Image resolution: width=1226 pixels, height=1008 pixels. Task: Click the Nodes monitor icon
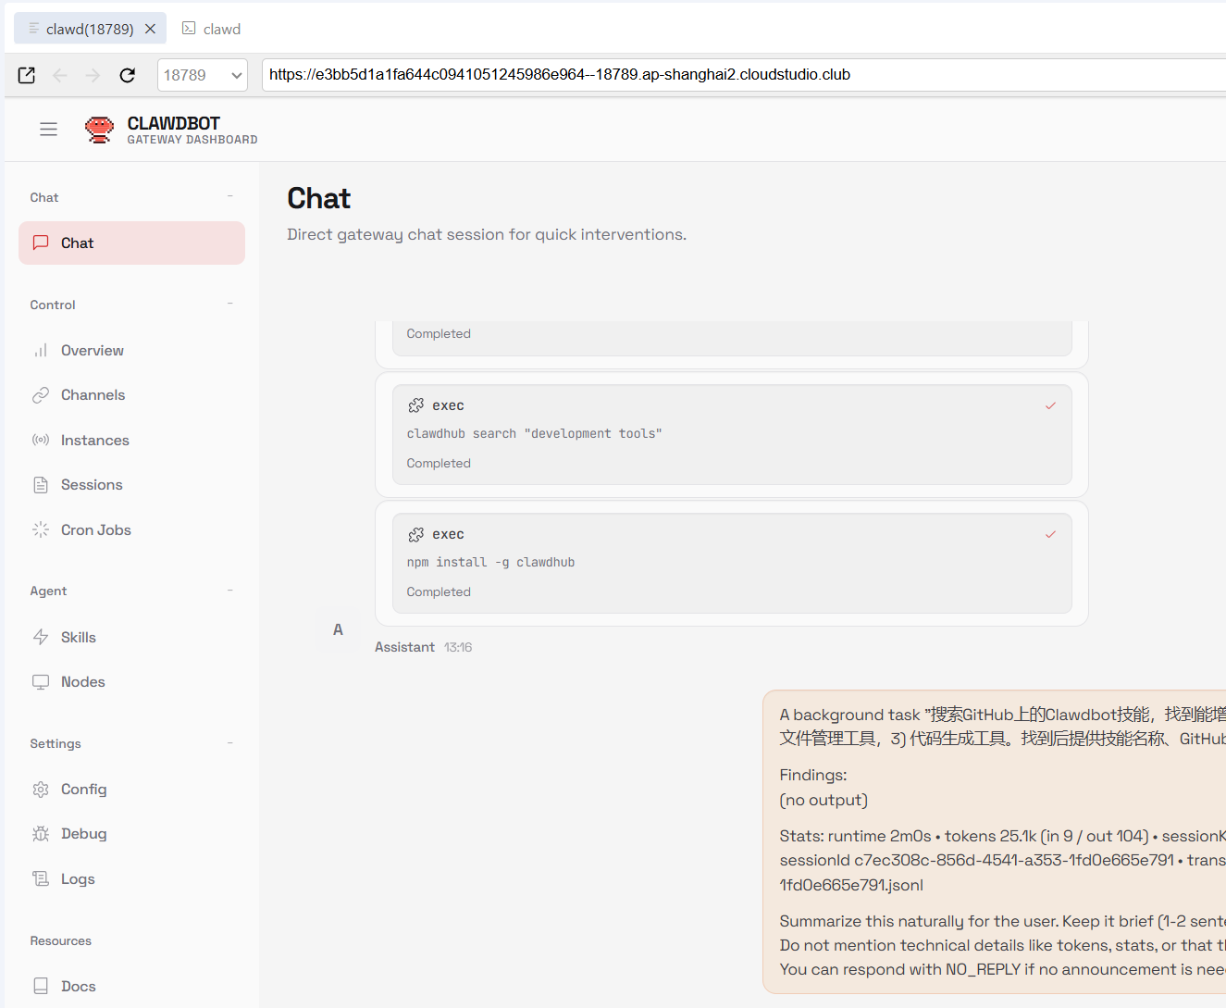(41, 682)
